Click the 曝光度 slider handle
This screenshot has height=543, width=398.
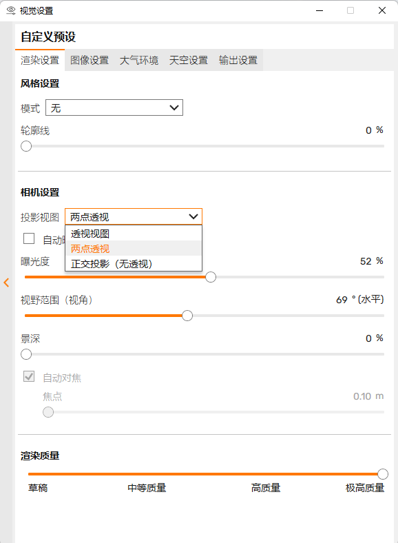click(211, 277)
